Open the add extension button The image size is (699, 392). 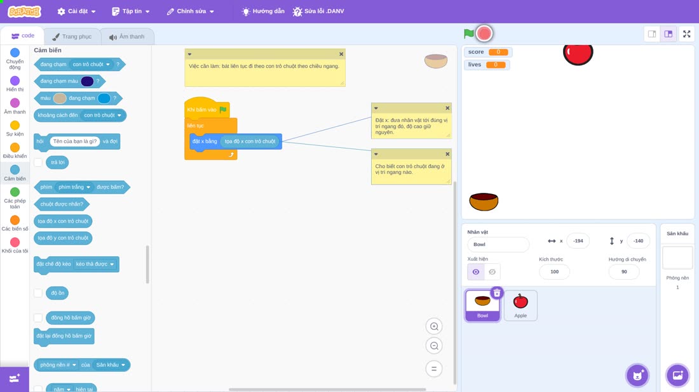[15, 379]
